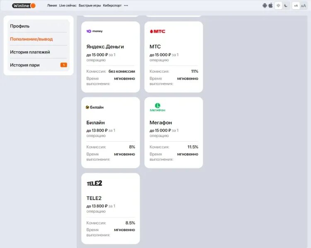Choose the МТС payment method title
The image size is (311, 248).
coord(155,47)
